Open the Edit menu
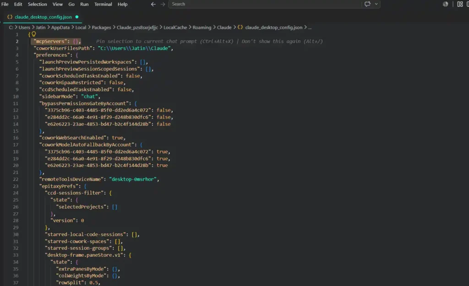Image resolution: width=469 pixels, height=286 pixels. [18, 4]
